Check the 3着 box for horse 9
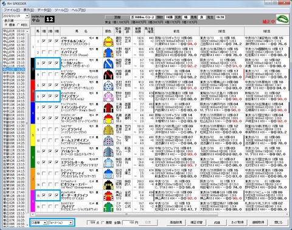 [x=57, y=129]
